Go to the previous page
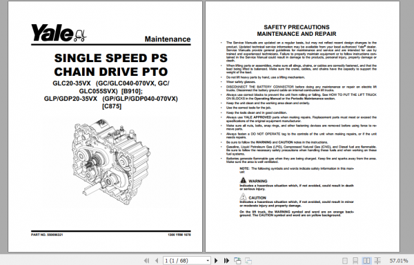 (157, 261)
